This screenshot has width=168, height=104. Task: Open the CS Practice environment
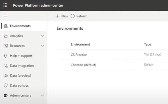point(79,55)
